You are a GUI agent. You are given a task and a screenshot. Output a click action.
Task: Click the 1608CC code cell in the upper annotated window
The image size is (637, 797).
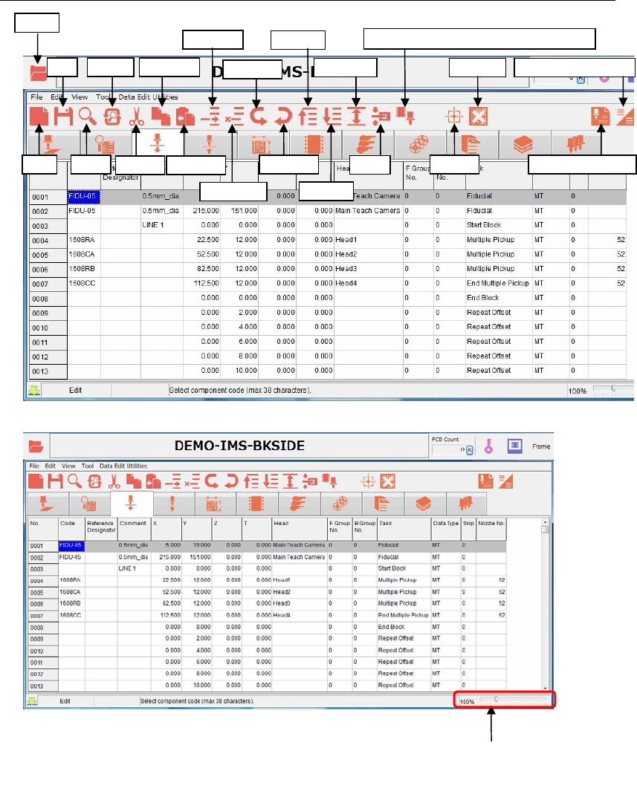83,283
